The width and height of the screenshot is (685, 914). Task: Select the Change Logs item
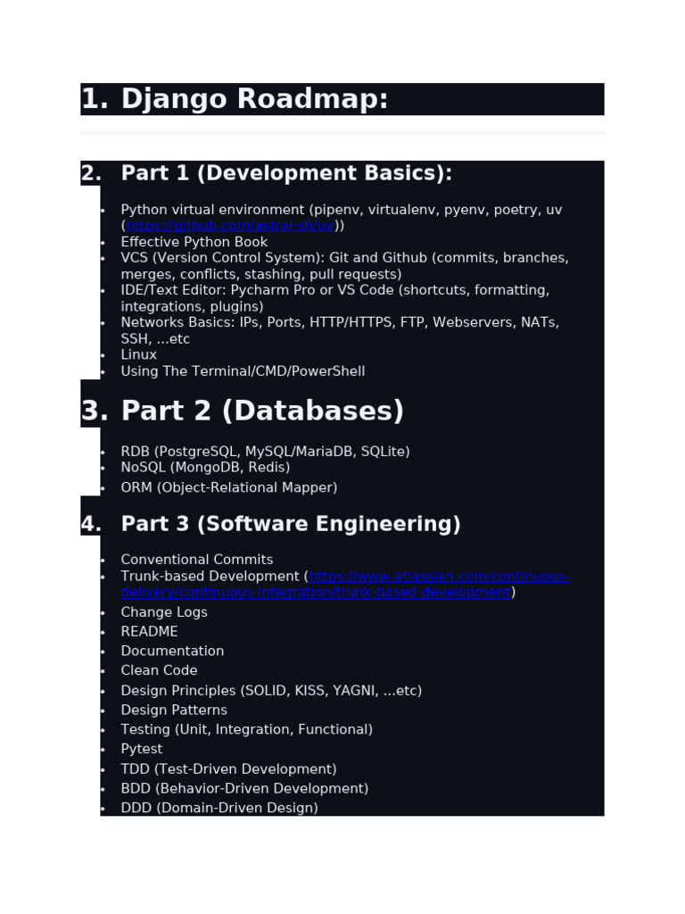(x=164, y=612)
